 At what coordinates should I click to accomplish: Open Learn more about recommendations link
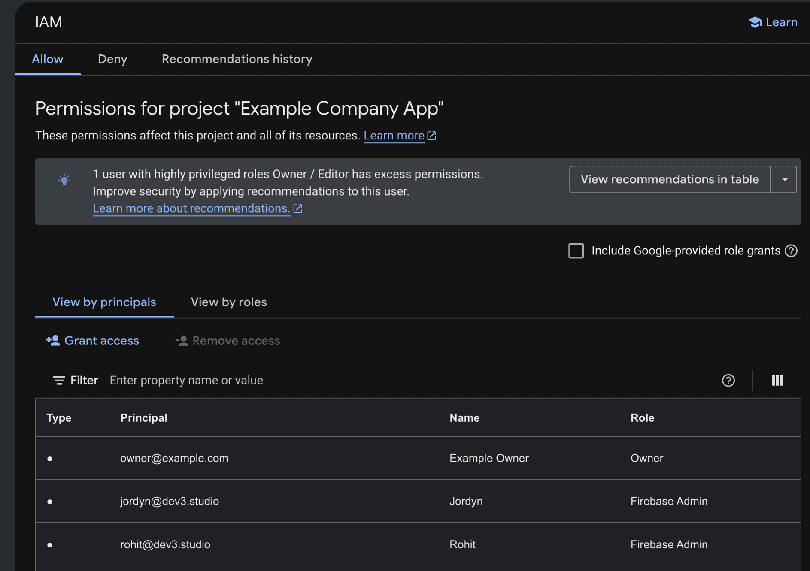pyautogui.click(x=191, y=208)
